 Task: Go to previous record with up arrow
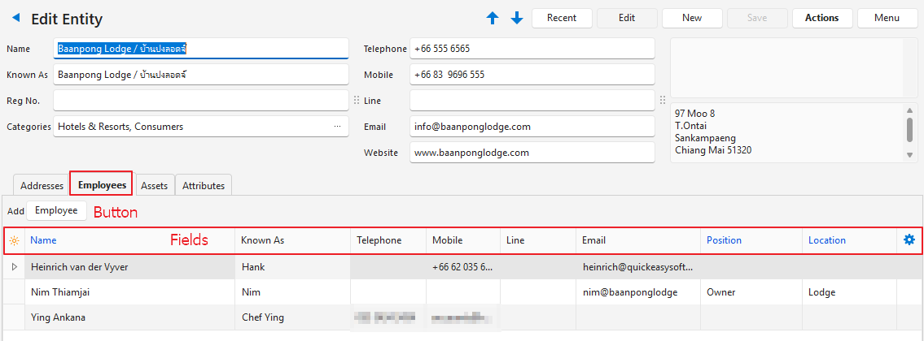[x=492, y=18]
